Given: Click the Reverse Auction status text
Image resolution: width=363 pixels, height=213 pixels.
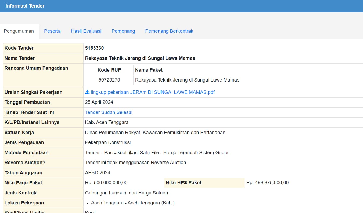Looking at the screenshot, I should click(x=135, y=163).
